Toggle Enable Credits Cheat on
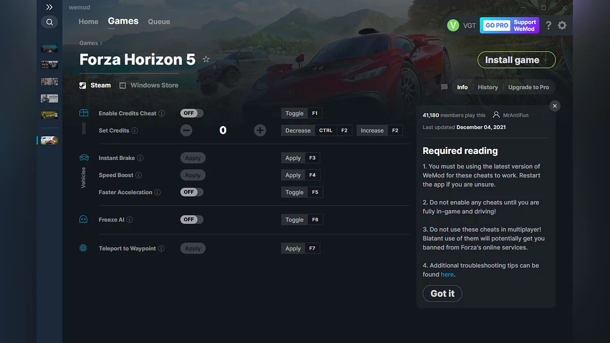This screenshot has width=610, height=343. (191, 113)
